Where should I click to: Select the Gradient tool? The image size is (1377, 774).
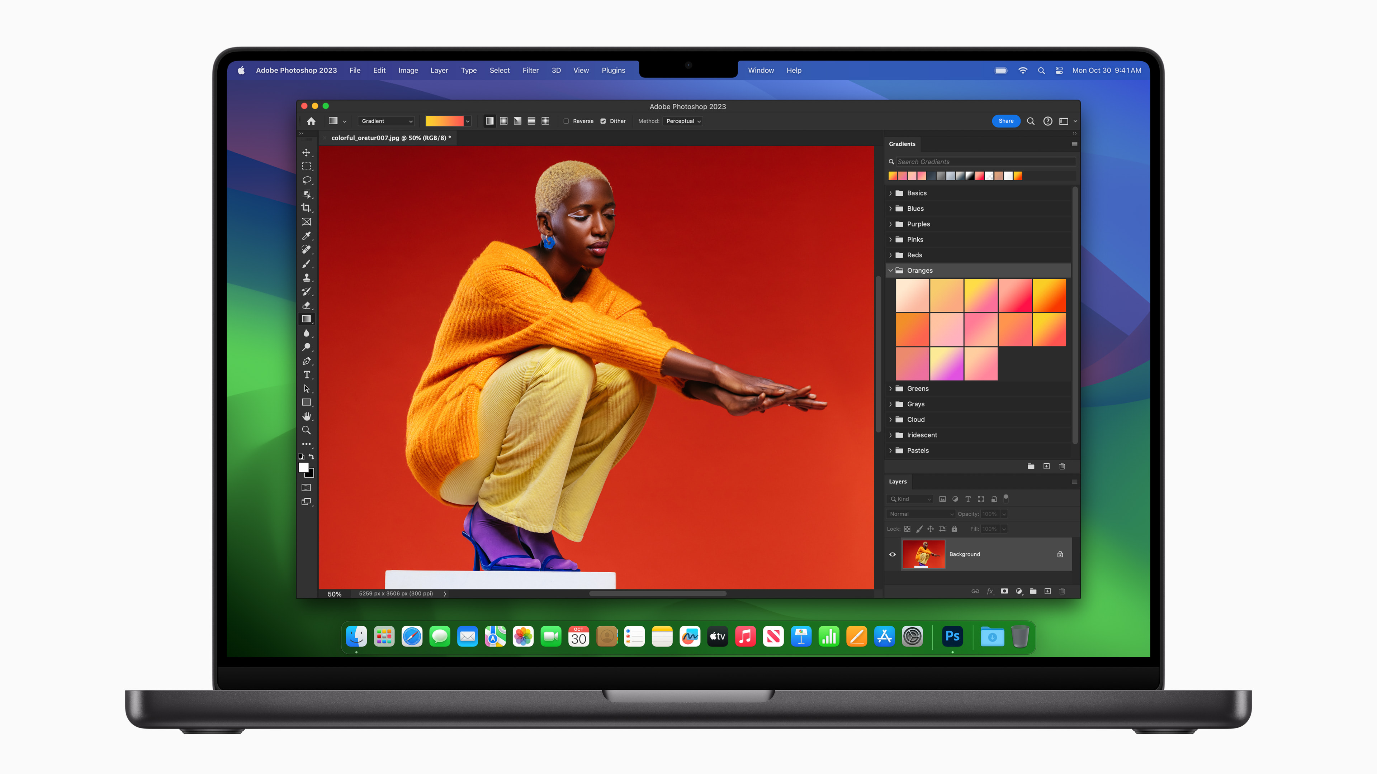coord(308,319)
